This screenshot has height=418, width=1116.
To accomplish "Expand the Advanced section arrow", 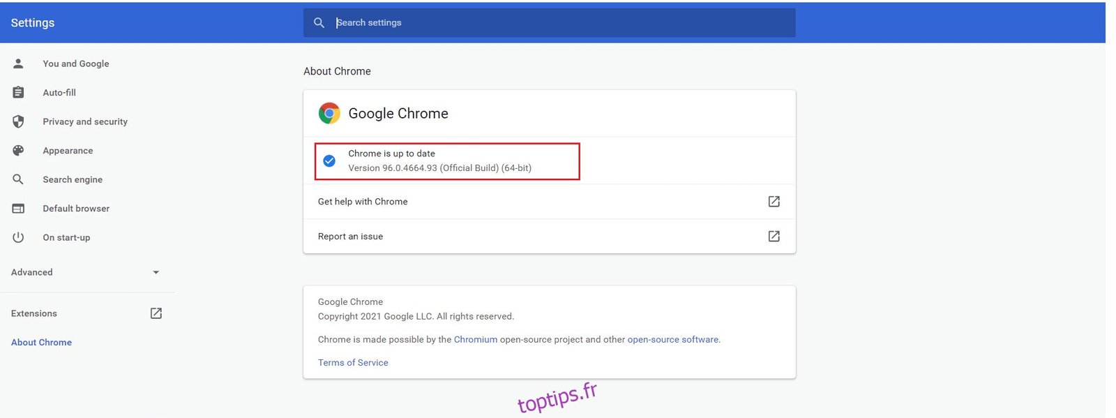I will click(156, 272).
